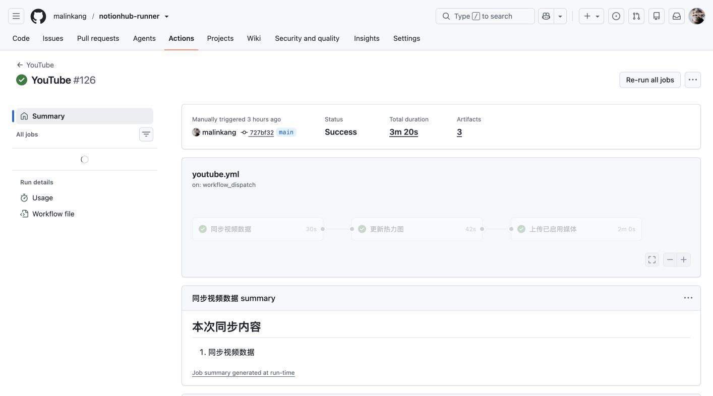Zoom in the workflow graph
Viewport: 713px width, 396px height.
[684, 259]
